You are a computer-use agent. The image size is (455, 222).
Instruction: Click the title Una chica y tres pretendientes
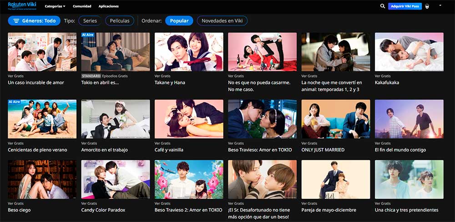pos(406,210)
